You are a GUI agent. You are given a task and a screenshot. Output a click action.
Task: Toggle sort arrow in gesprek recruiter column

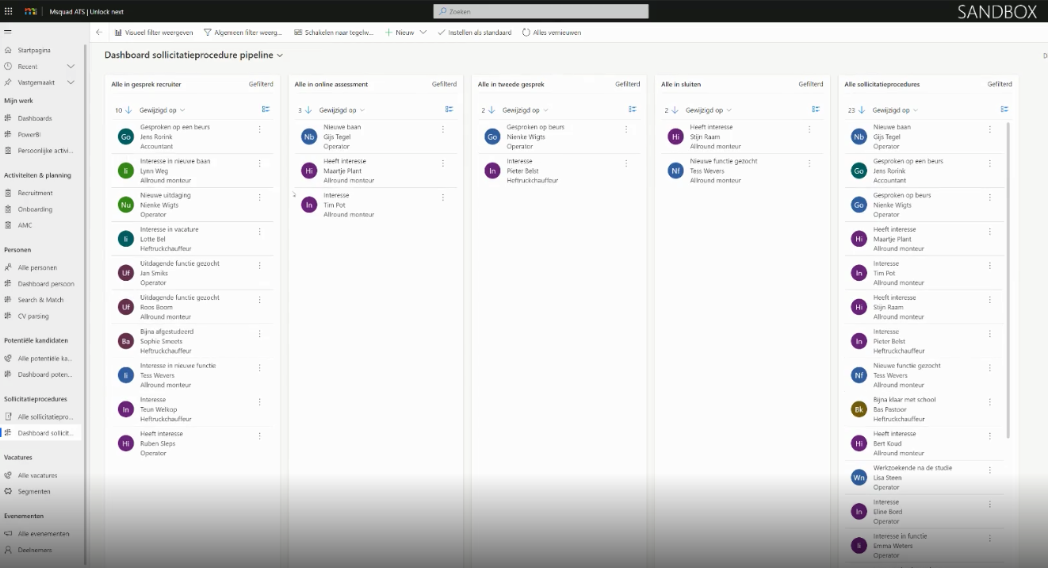tap(128, 110)
